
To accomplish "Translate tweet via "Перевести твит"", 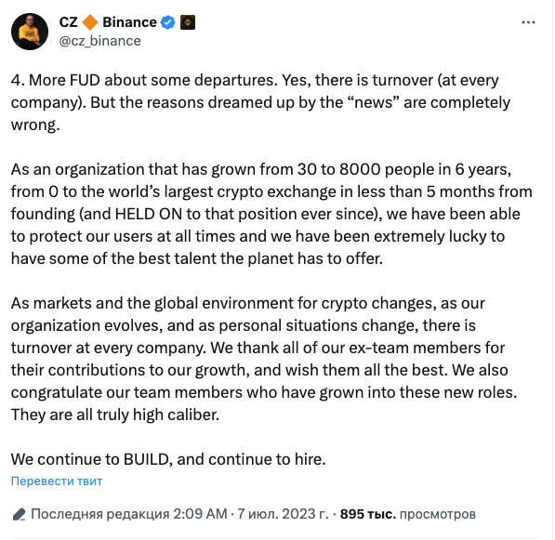I will click(x=57, y=481).
